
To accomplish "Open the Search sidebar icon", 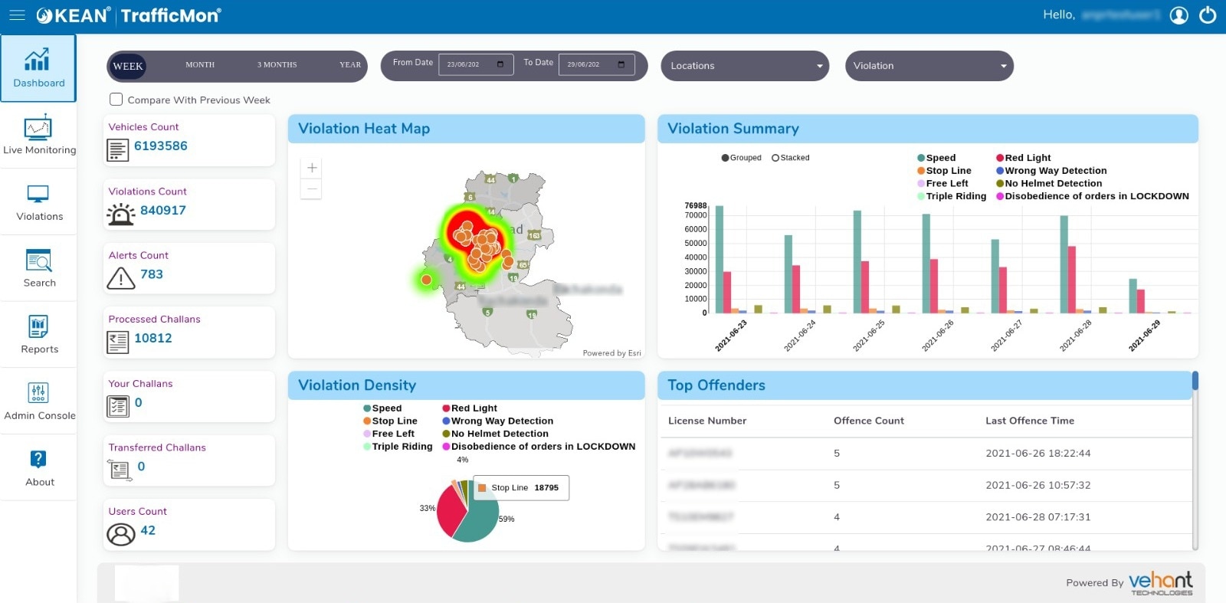I will pyautogui.click(x=38, y=268).
